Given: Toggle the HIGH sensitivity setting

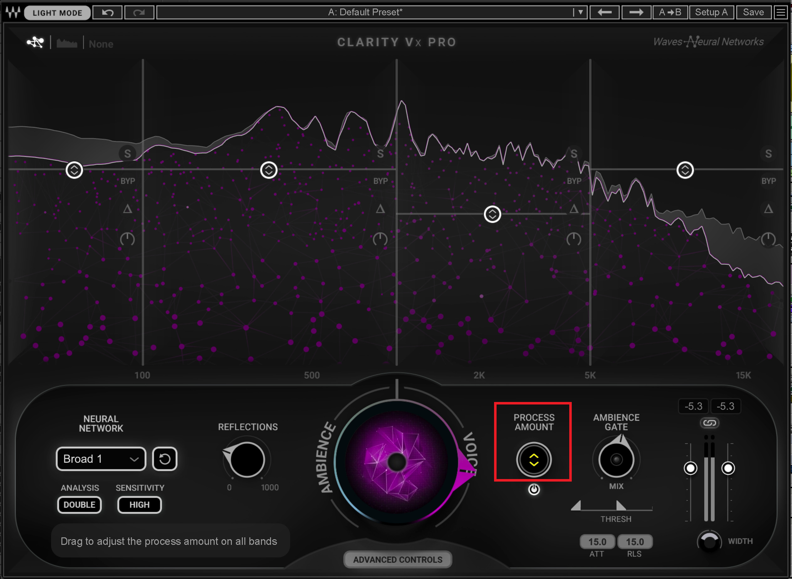Looking at the screenshot, I should 139,505.
